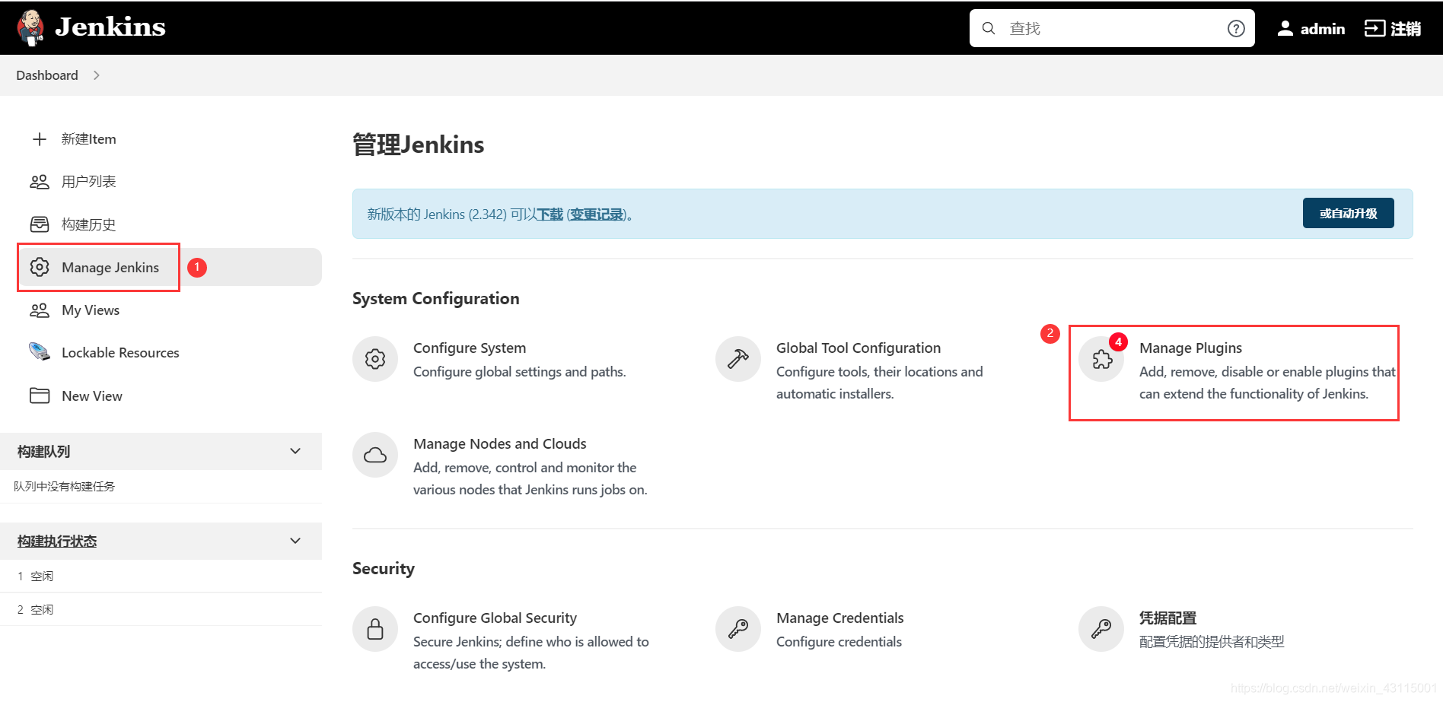Click the search magnifier icon

click(989, 28)
